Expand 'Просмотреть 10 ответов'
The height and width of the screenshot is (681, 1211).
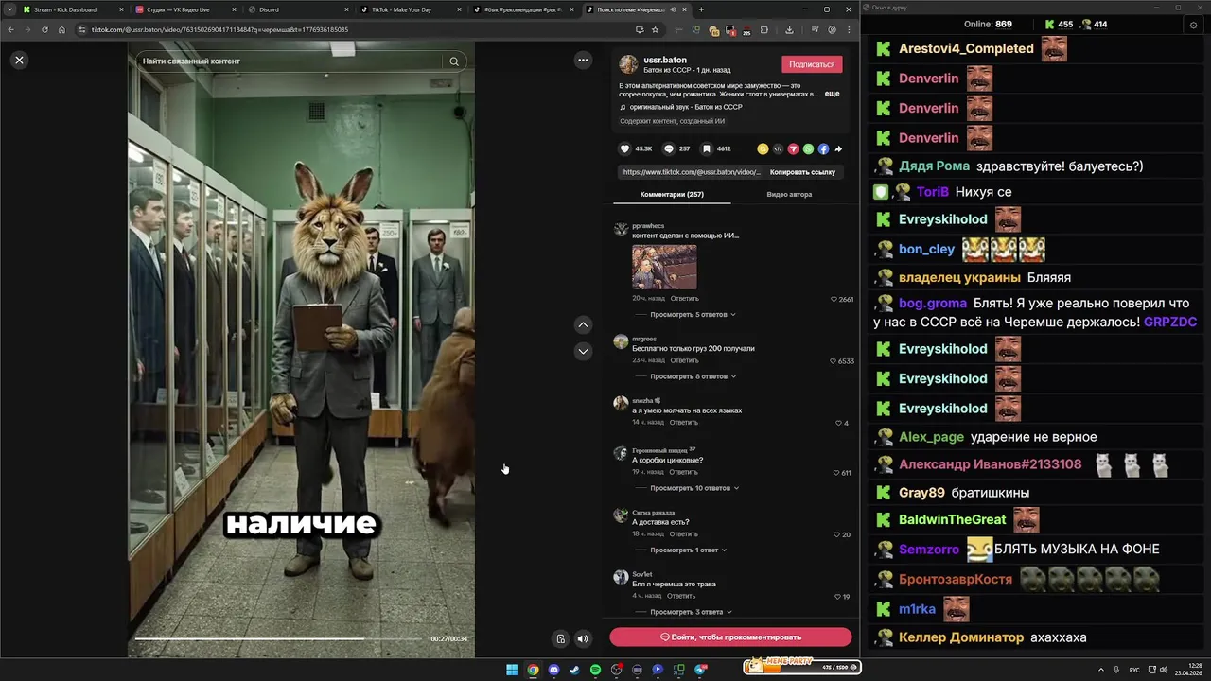(693, 488)
